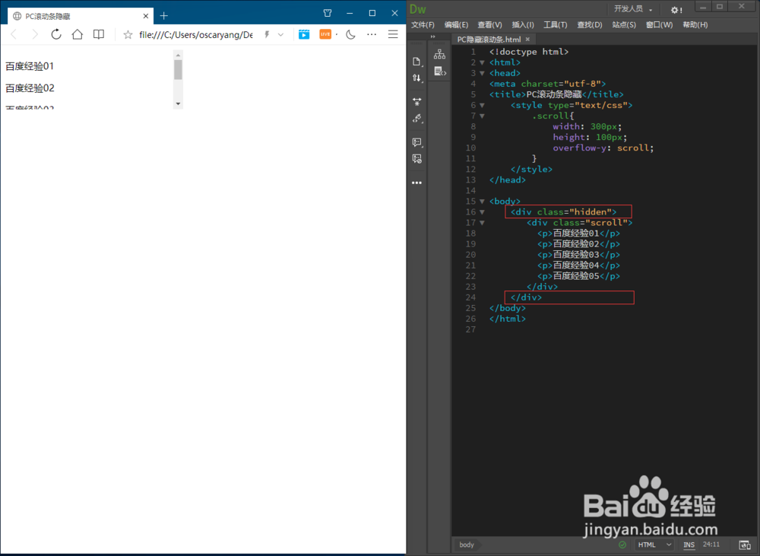Select the body tag in tag selector
Image resolution: width=760 pixels, height=556 pixels.
click(467, 545)
